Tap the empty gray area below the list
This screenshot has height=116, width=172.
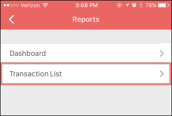pyautogui.click(x=86, y=100)
